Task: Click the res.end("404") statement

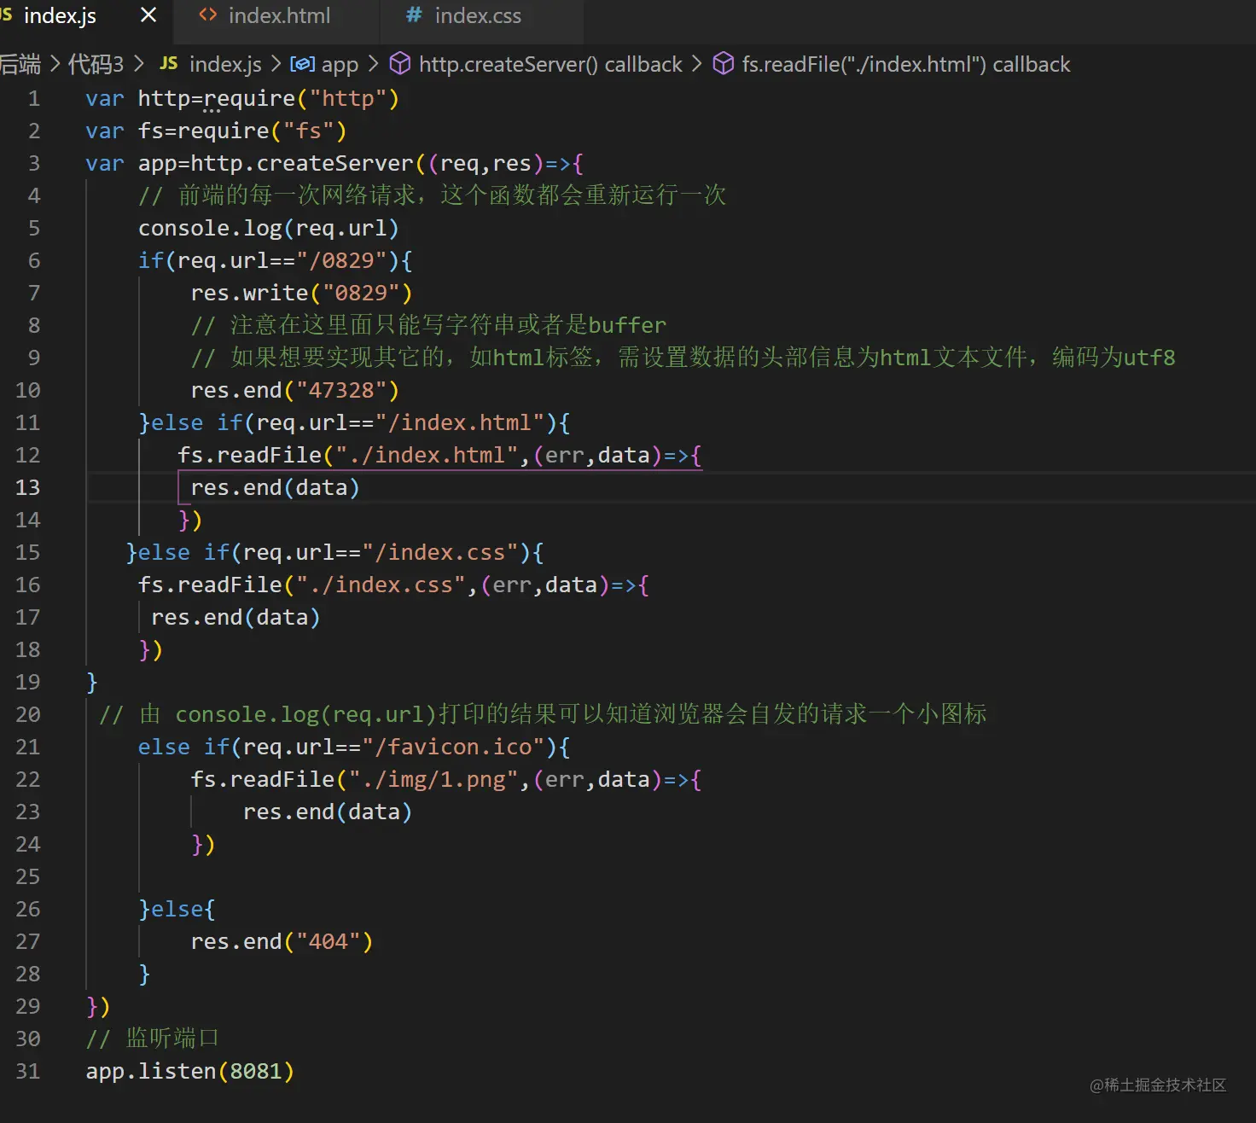Action: coord(282,941)
